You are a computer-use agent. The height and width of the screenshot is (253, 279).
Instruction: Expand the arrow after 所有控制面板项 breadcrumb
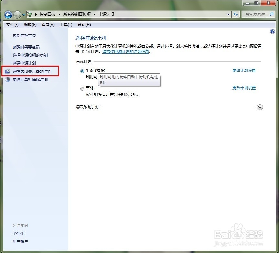94,15
